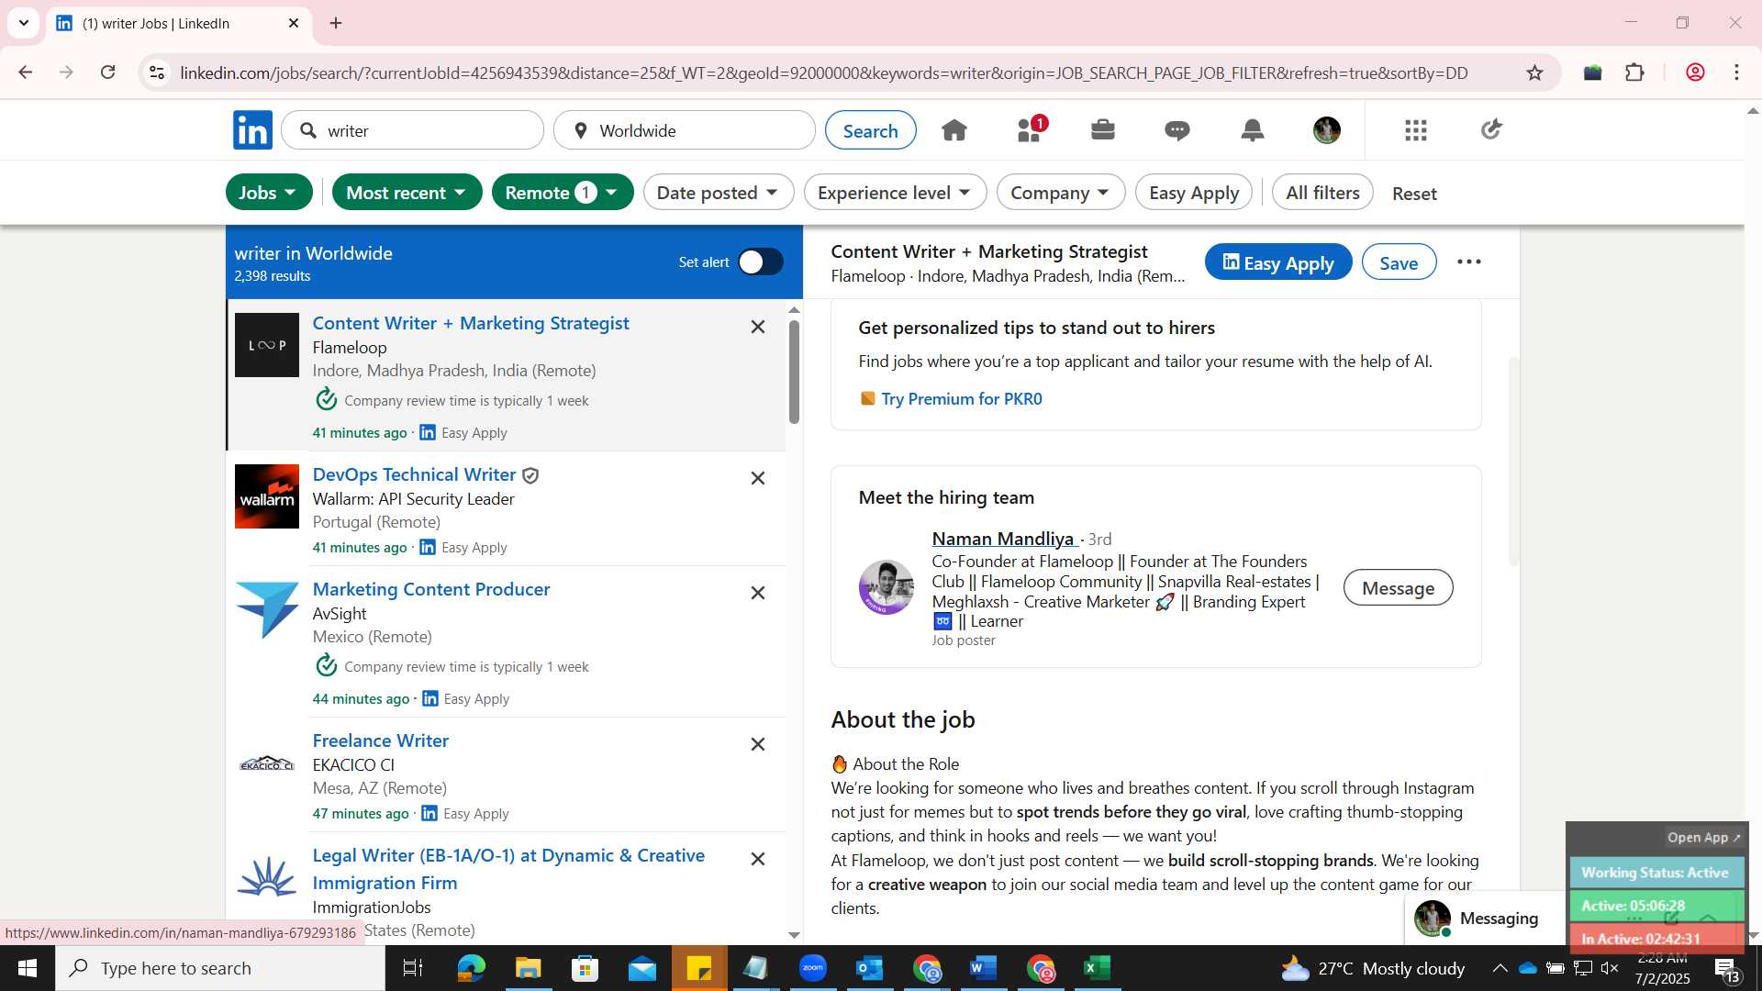Open new browser tab
Image resolution: width=1762 pixels, height=991 pixels.
[336, 23]
